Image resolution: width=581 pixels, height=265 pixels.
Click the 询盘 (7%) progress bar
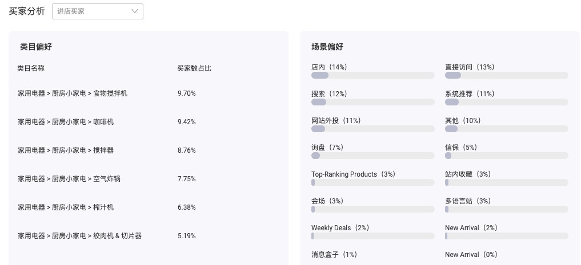[x=372, y=156]
